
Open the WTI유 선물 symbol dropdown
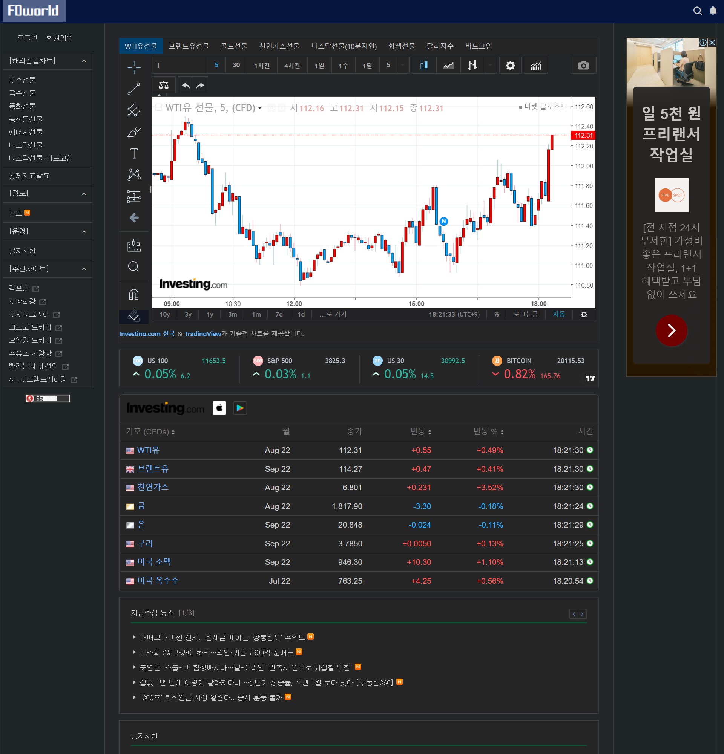[260, 108]
